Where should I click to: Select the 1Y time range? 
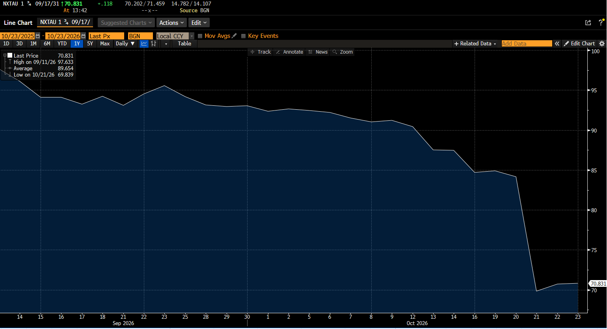pos(77,44)
